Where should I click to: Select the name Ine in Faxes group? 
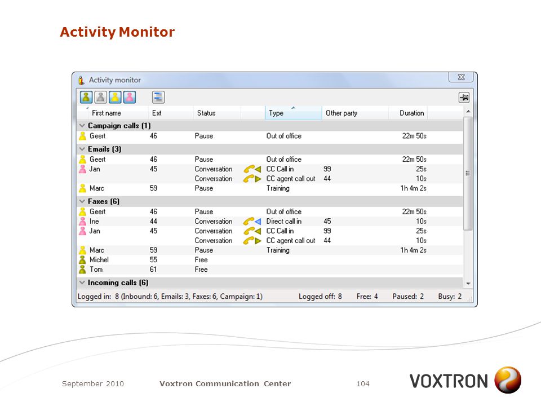point(94,221)
